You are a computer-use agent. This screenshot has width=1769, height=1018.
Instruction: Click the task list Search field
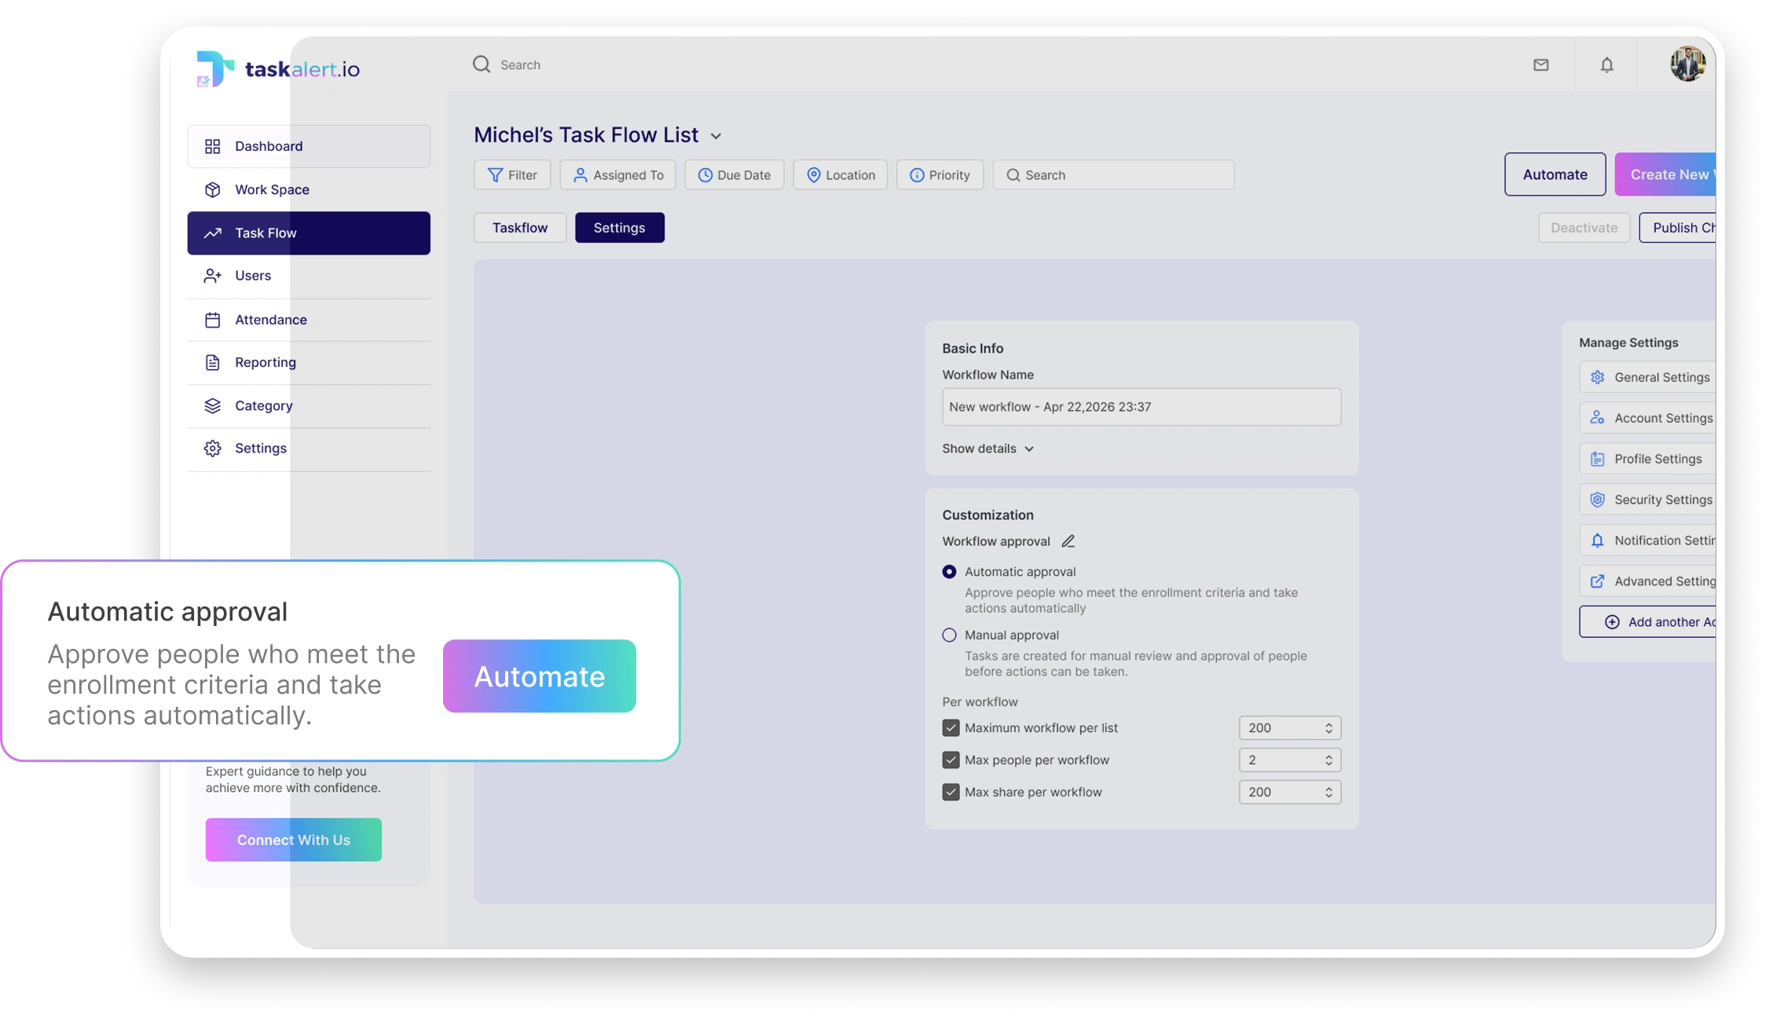click(1113, 175)
